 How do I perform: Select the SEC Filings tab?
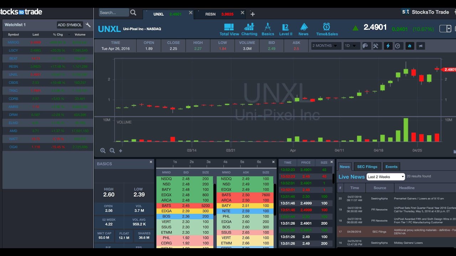[x=367, y=167]
